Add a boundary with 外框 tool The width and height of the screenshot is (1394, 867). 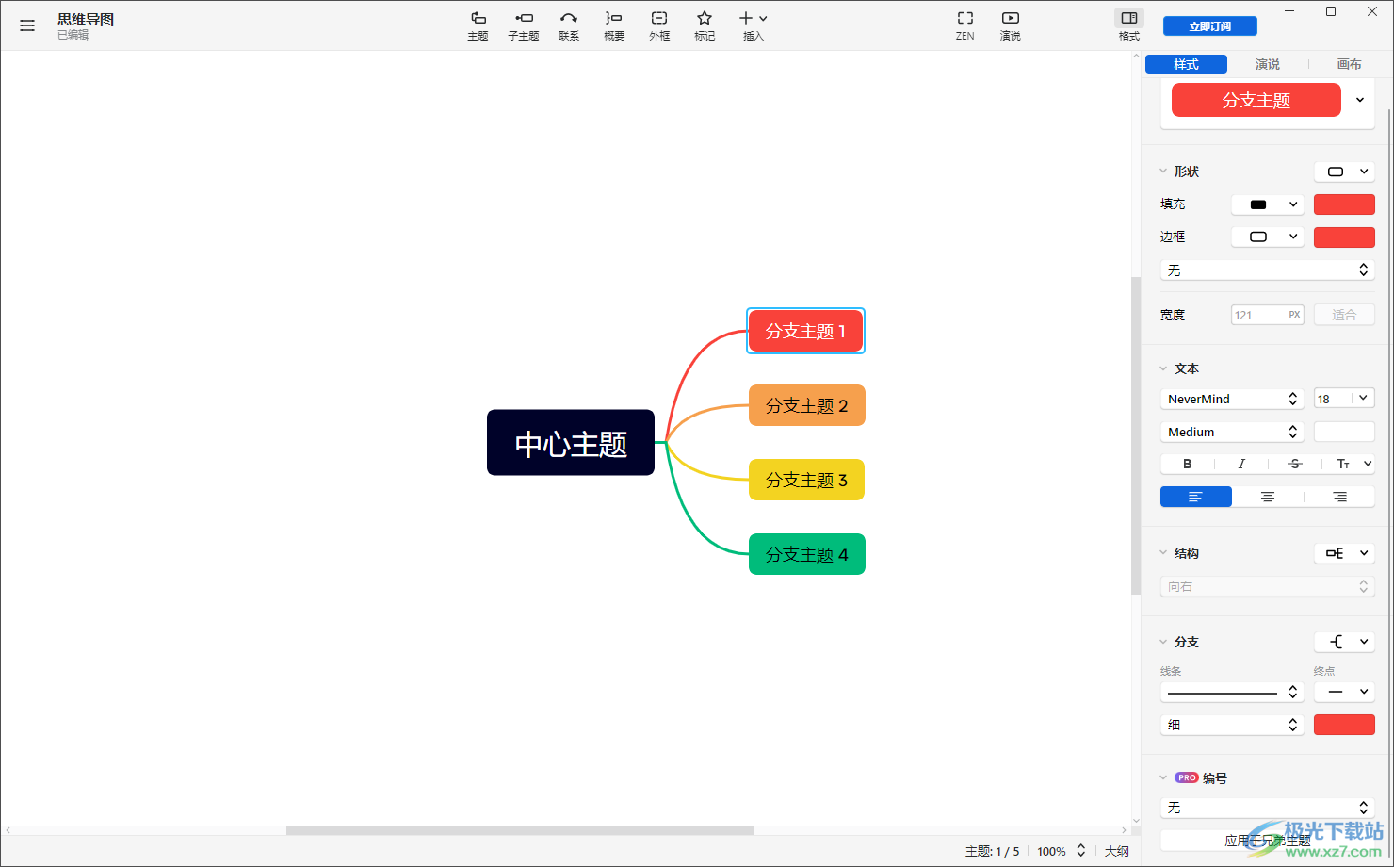pyautogui.click(x=659, y=25)
